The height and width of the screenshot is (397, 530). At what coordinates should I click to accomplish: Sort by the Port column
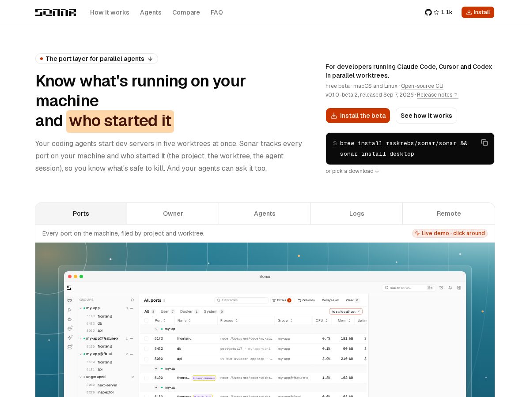tap(160, 320)
